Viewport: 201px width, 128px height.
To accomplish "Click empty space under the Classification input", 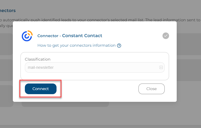I will (x=94, y=76).
